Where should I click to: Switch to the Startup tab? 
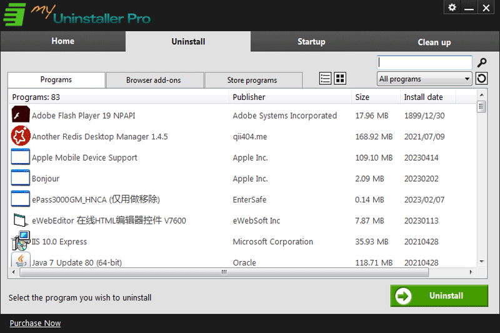pyautogui.click(x=311, y=42)
